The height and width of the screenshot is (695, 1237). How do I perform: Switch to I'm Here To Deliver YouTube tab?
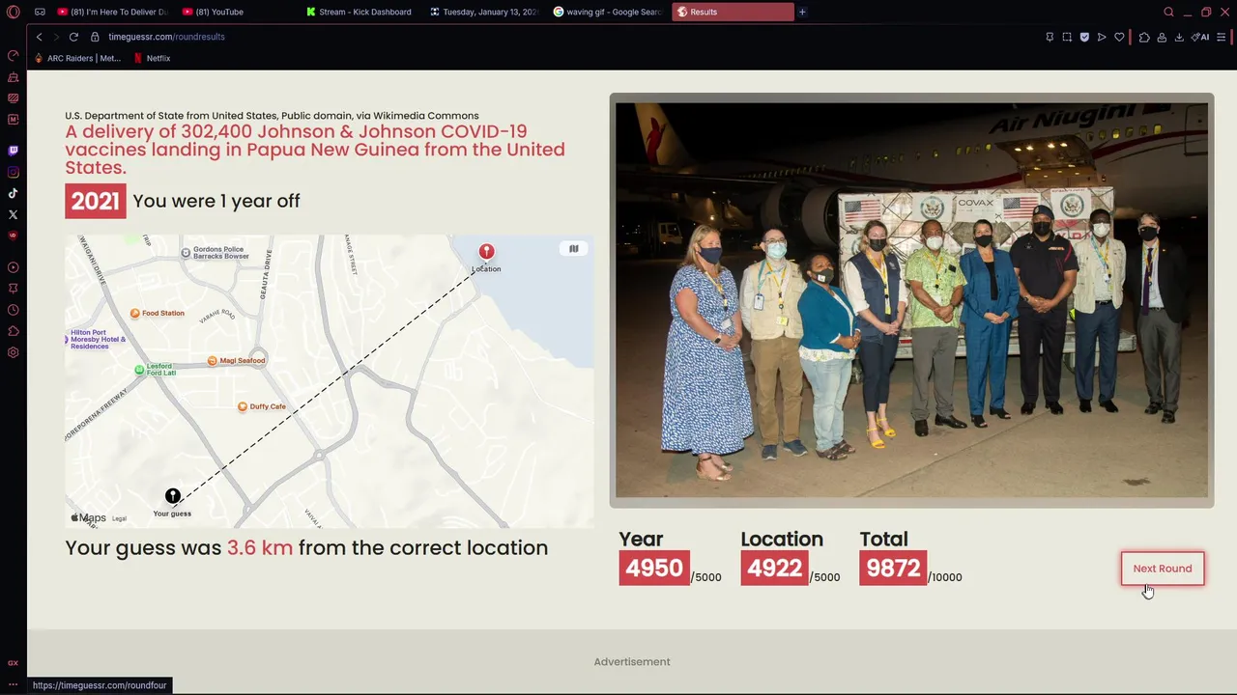[112, 12]
